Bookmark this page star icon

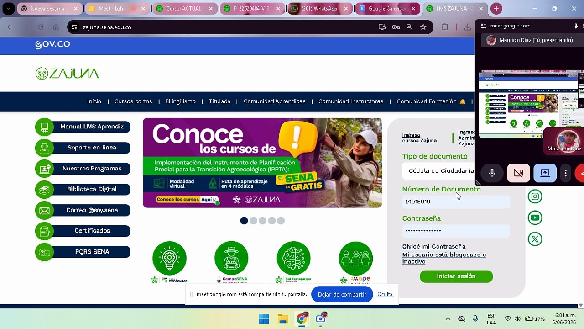[423, 27]
